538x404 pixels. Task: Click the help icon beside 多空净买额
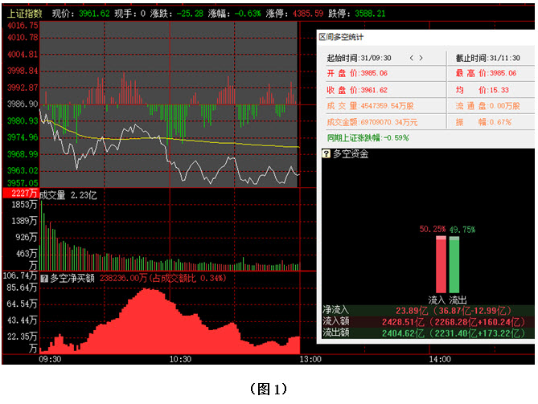[x=44, y=278]
